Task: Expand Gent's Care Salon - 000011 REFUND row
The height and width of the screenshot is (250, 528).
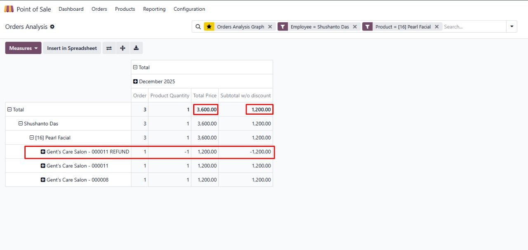Action: 43,152
